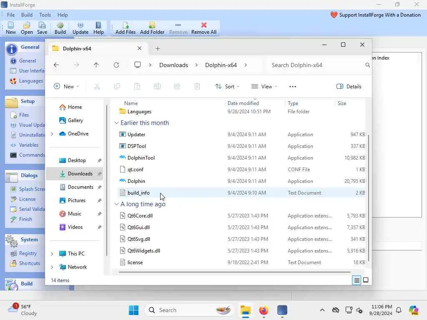Image resolution: width=427 pixels, height=320 pixels.
Task: Select the build_info text document
Action: pos(242,192)
